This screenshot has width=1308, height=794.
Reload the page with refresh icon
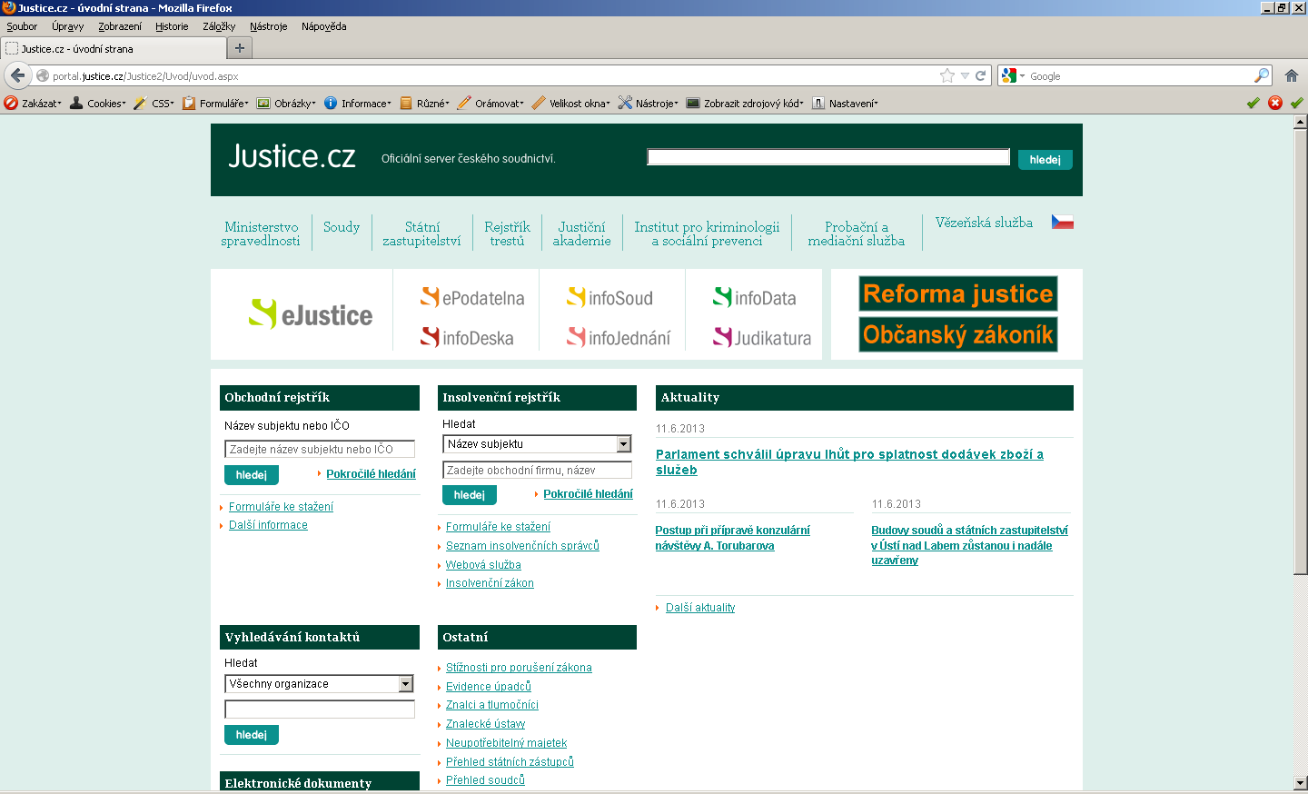point(981,75)
